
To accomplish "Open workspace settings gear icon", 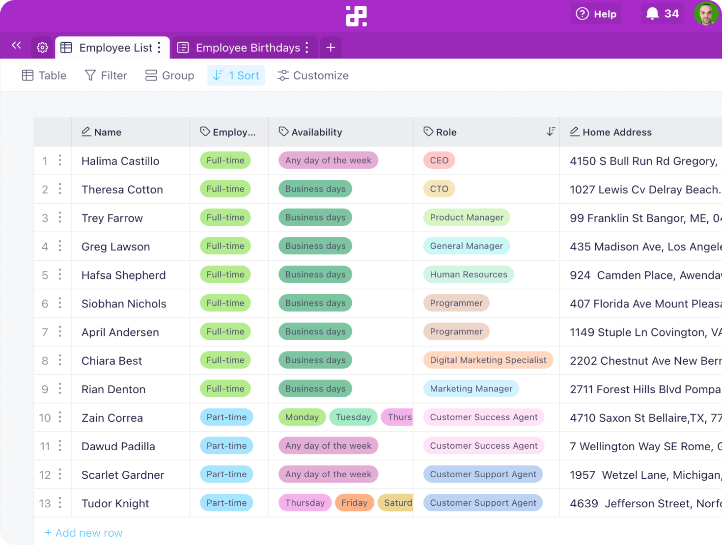I will [x=43, y=48].
